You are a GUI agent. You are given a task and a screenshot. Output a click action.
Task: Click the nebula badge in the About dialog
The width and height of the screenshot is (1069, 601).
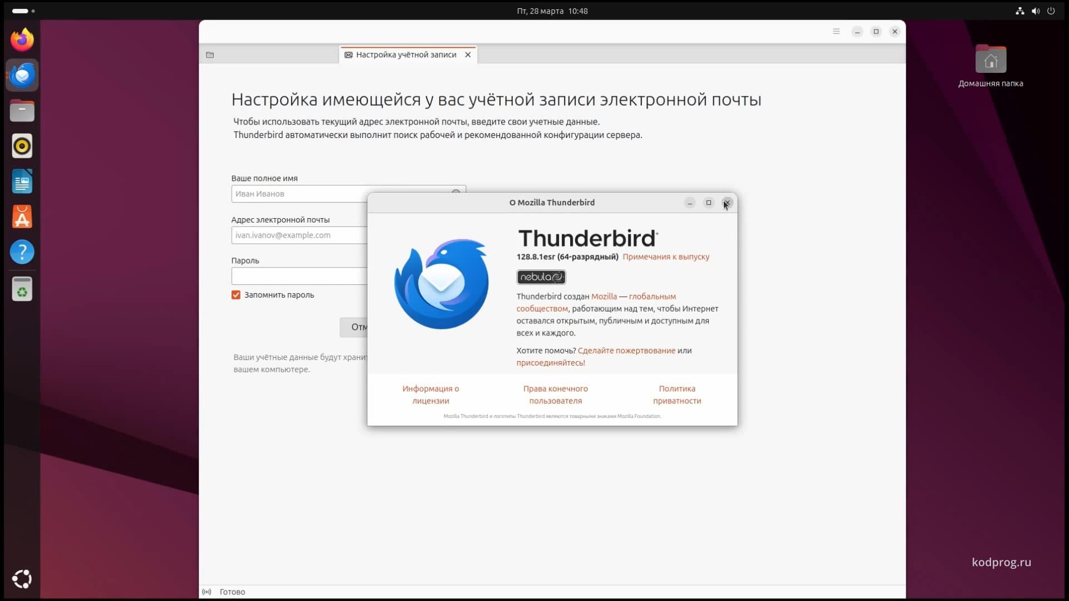click(541, 277)
